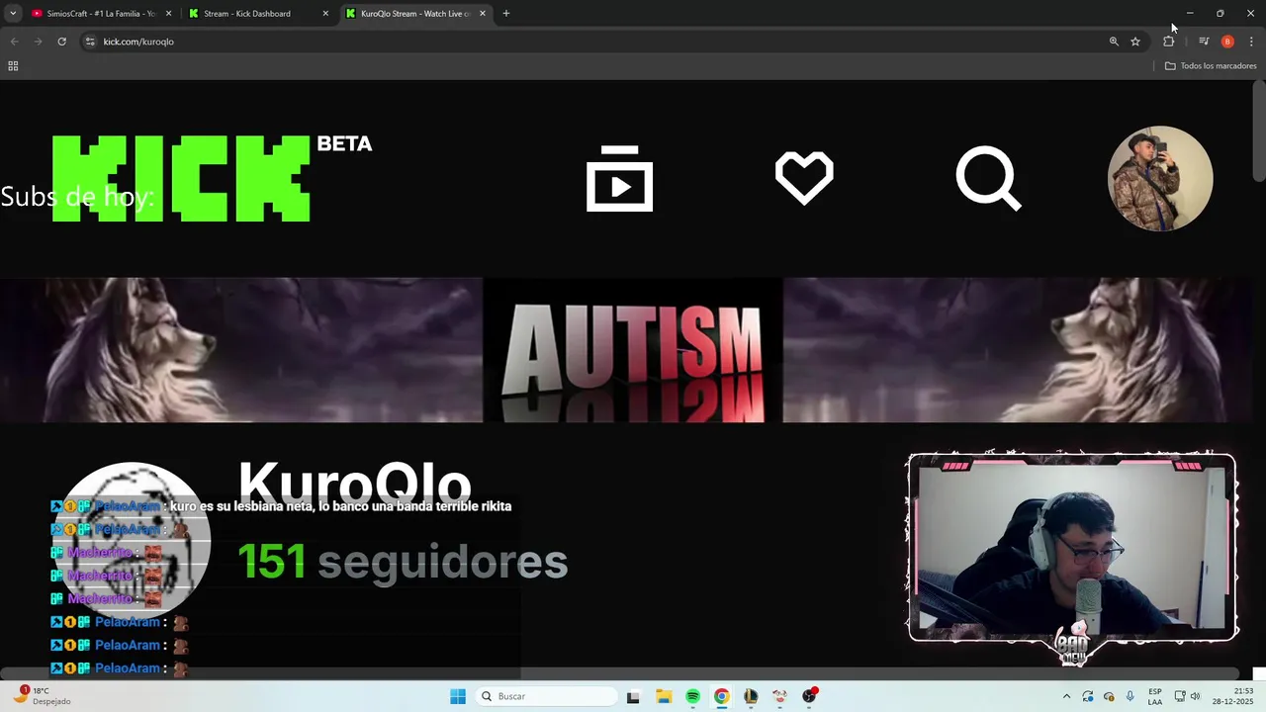The image size is (1266, 712).
Task: Close the Kick Dashboard tab
Action: click(x=325, y=14)
